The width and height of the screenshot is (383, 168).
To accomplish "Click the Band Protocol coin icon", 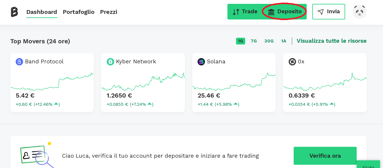I will tap(19, 62).
